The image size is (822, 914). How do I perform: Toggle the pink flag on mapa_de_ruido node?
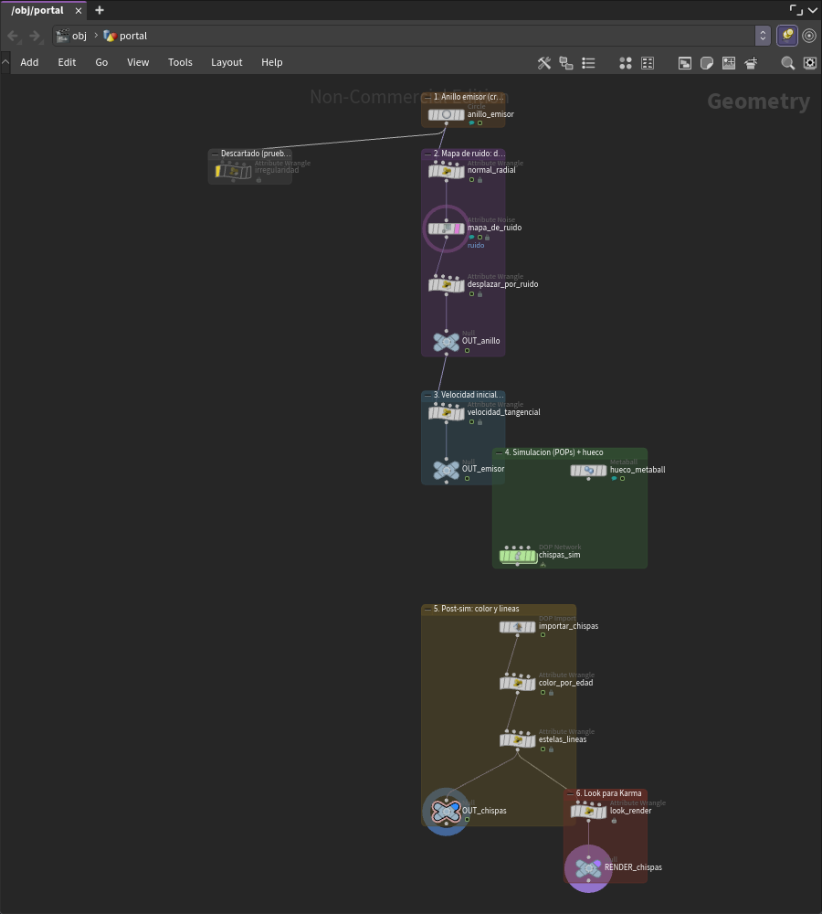coord(458,228)
